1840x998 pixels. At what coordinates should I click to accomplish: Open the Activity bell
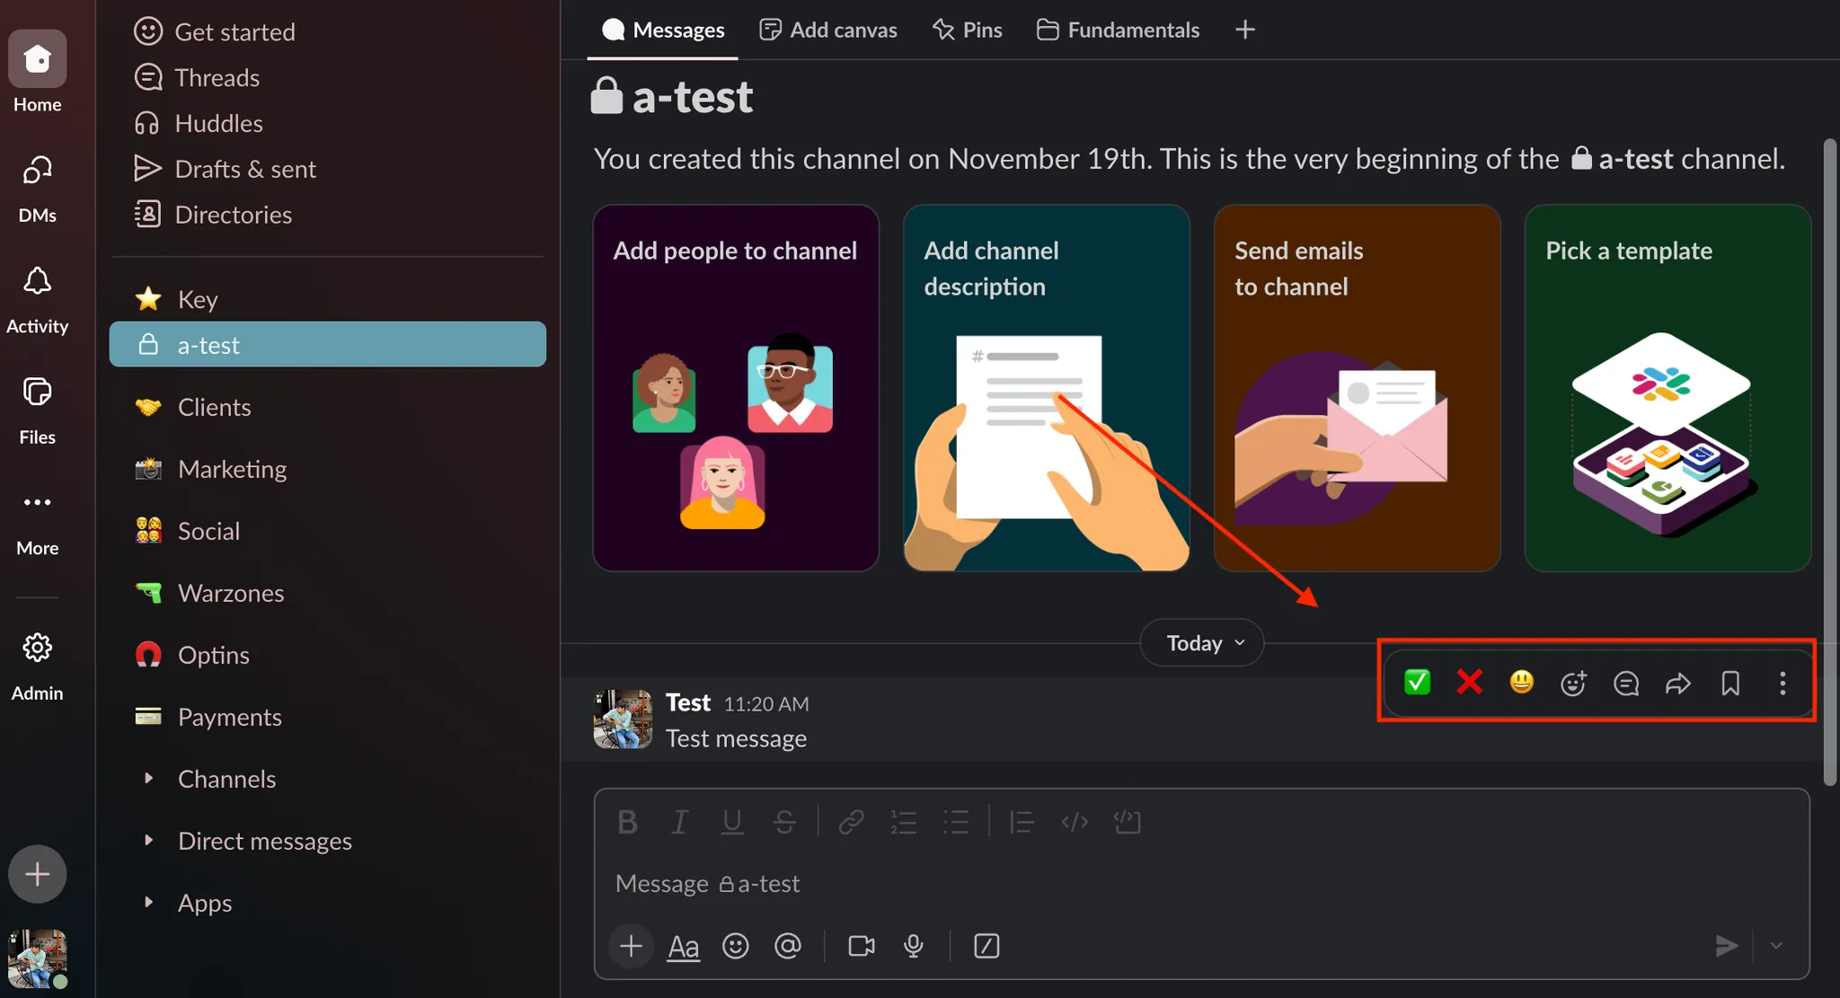coord(37,299)
